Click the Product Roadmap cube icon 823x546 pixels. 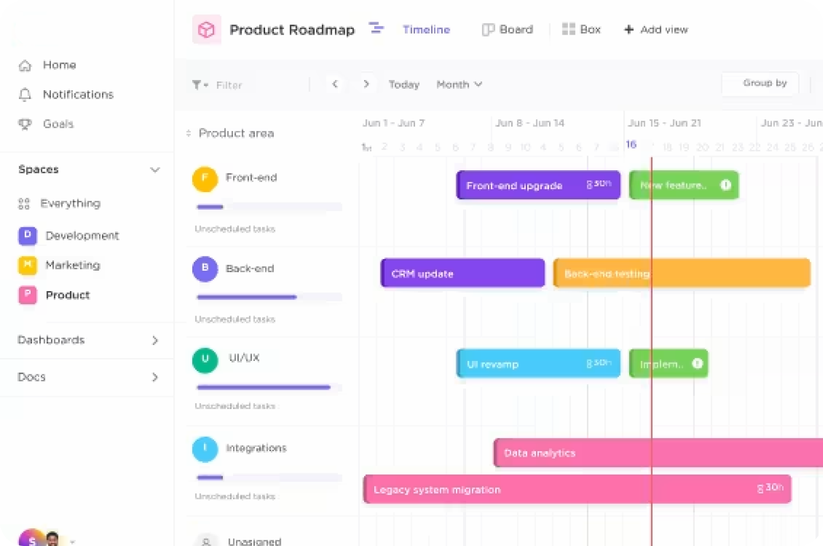click(207, 30)
